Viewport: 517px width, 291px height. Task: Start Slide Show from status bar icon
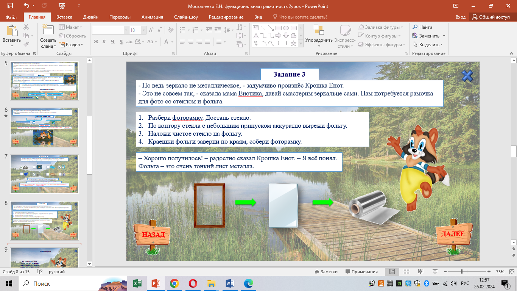pyautogui.click(x=434, y=272)
